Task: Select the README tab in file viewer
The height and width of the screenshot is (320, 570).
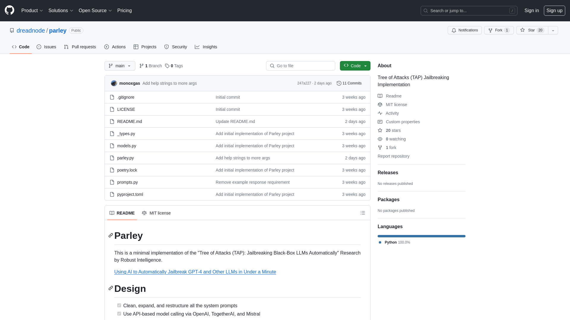Action: (122, 213)
